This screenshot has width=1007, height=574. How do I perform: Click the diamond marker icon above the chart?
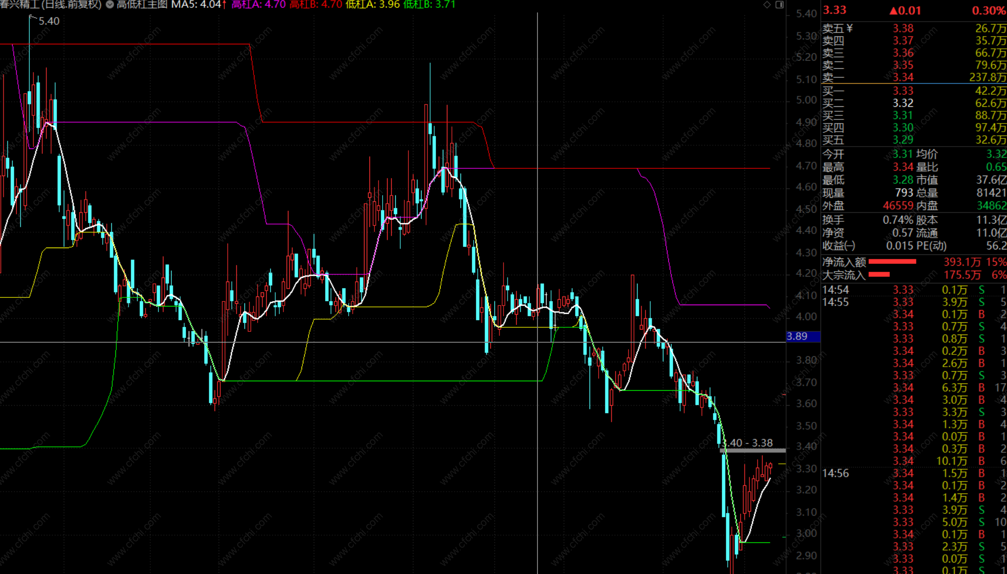coord(767,5)
